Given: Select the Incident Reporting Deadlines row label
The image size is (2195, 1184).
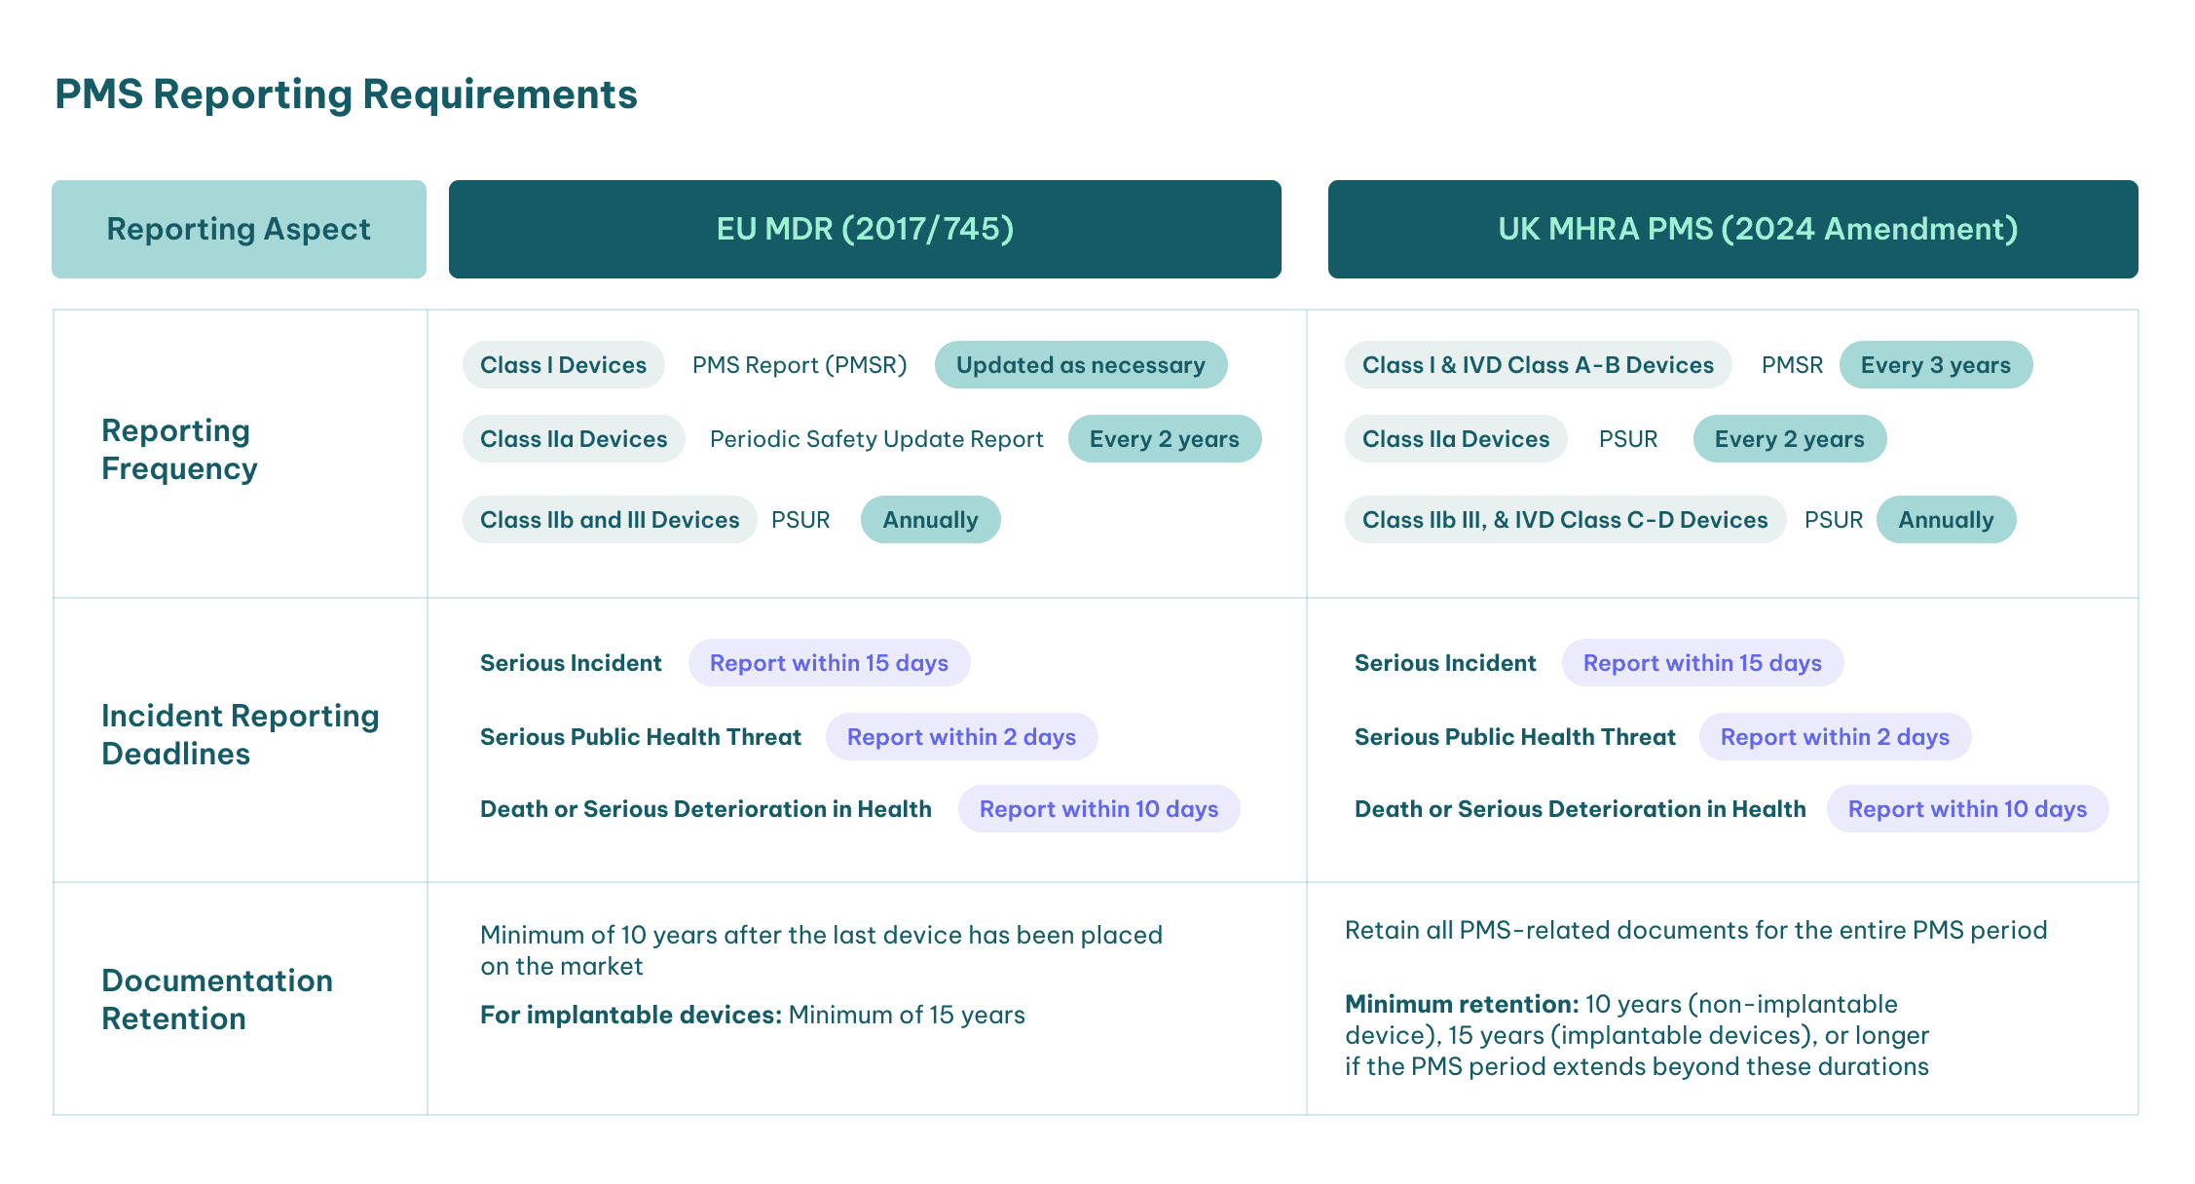Looking at the screenshot, I should coord(240,734).
